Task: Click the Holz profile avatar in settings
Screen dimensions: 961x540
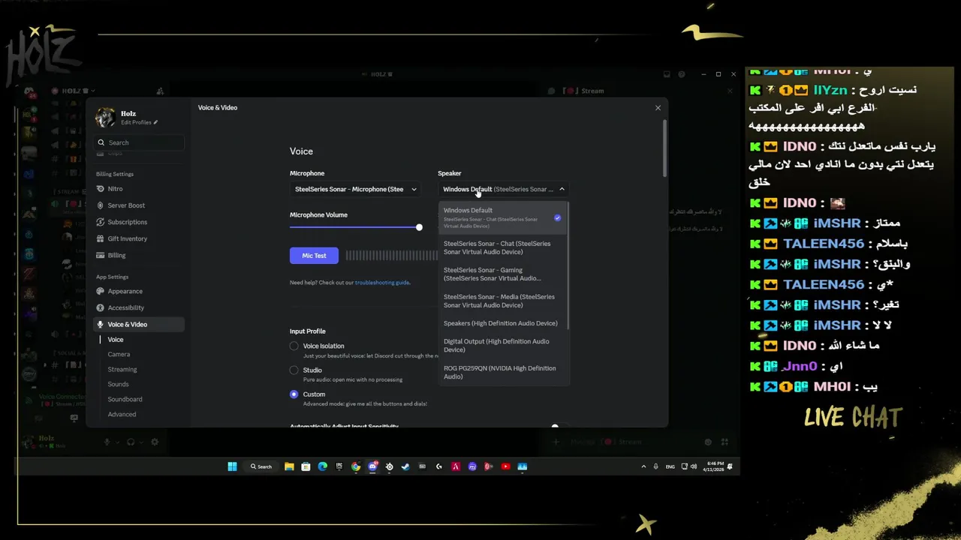Action: (105, 117)
